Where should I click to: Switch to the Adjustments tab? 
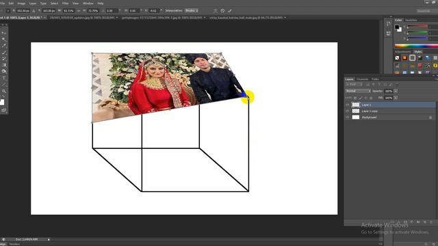403,52
